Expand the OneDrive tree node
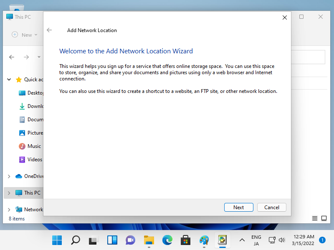334x250 pixels. (9, 176)
